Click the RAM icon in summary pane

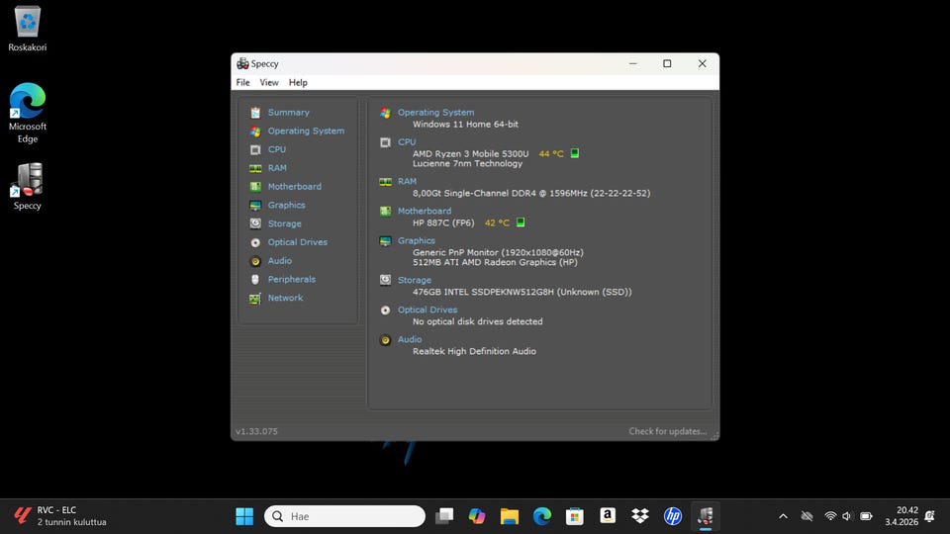(385, 182)
